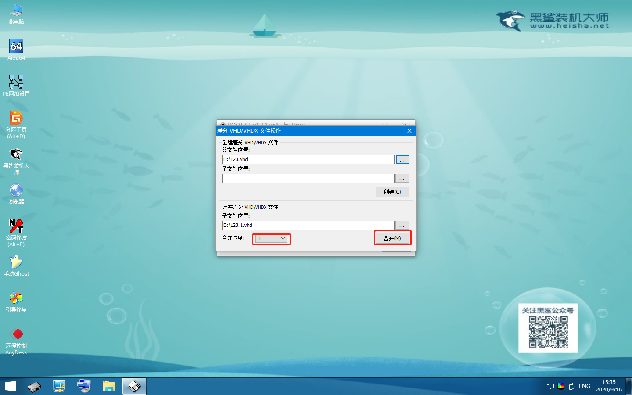Open the 引导修复 desktop icon

(x=16, y=302)
